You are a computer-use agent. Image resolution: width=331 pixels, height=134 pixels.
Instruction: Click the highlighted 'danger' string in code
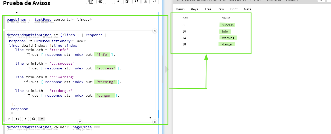(x=105, y=95)
